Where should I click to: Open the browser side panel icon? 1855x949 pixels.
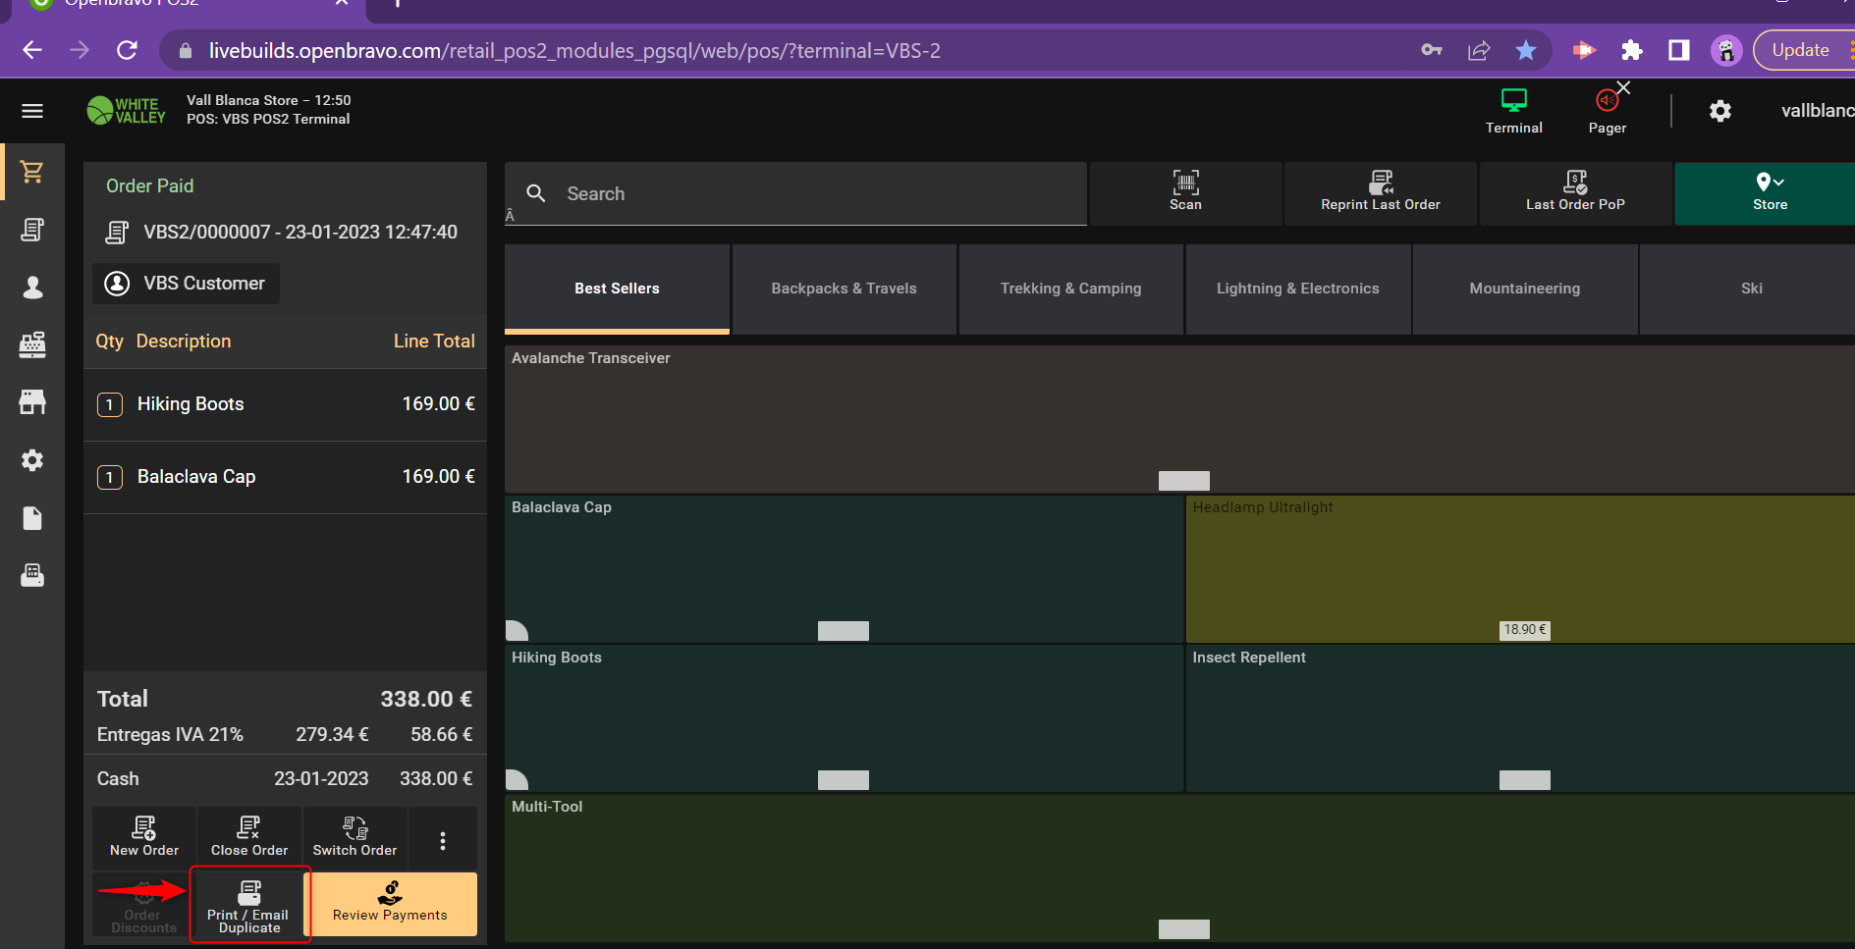(1679, 50)
